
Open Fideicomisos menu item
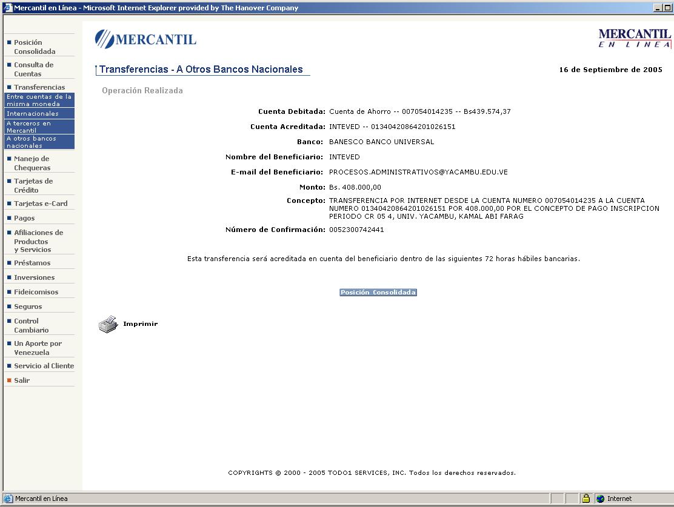click(x=36, y=292)
